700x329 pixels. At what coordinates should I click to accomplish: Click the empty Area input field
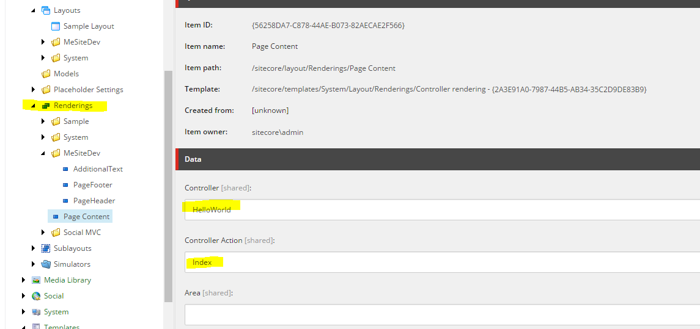tap(442, 315)
